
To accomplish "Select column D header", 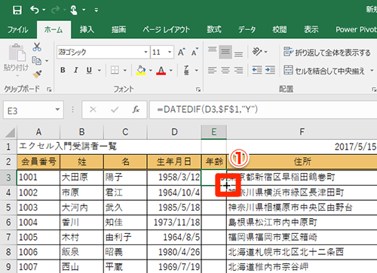I will point(174,132).
